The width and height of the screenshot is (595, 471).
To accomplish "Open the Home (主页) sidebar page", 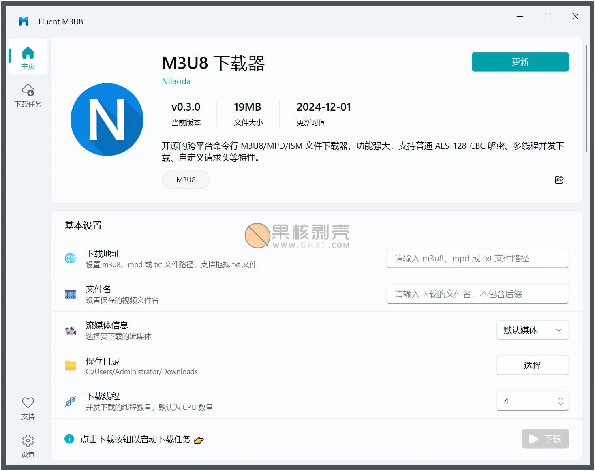I will (x=28, y=57).
